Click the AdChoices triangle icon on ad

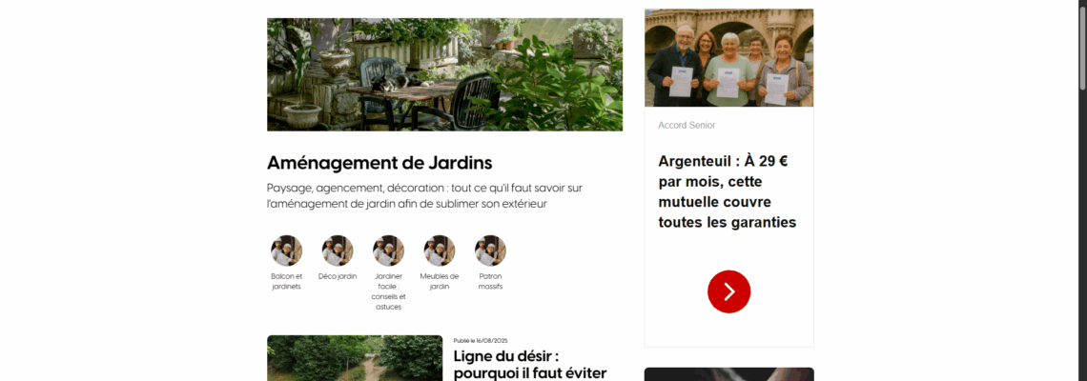click(x=648, y=12)
